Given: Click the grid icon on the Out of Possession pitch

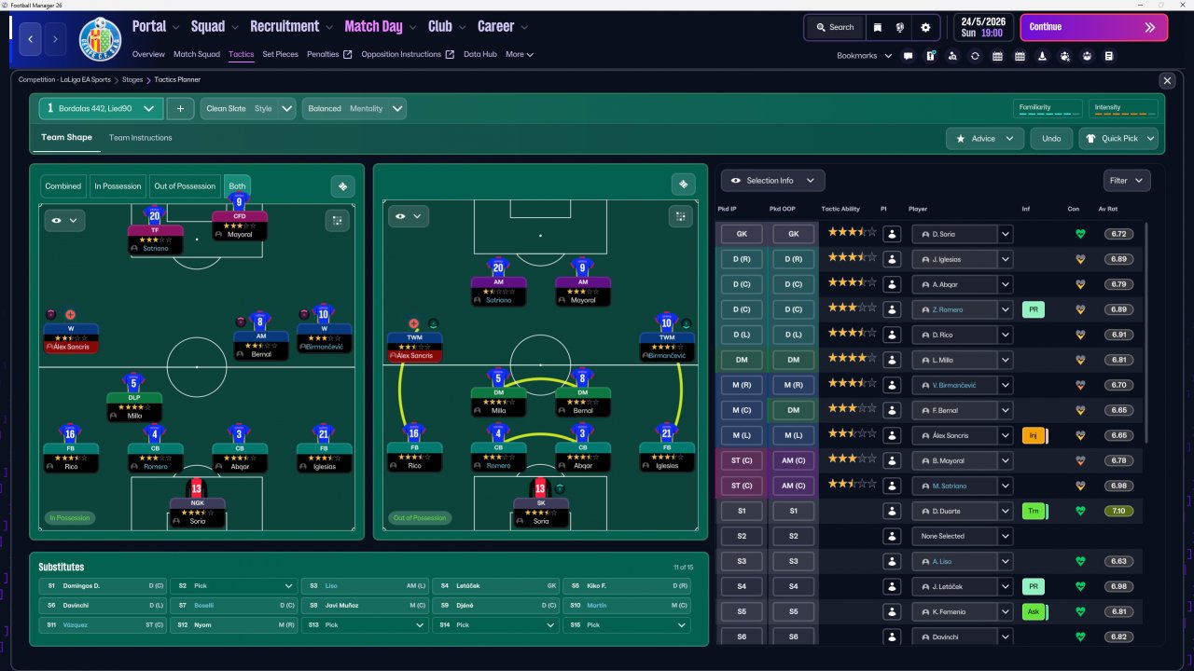Looking at the screenshot, I should [681, 216].
